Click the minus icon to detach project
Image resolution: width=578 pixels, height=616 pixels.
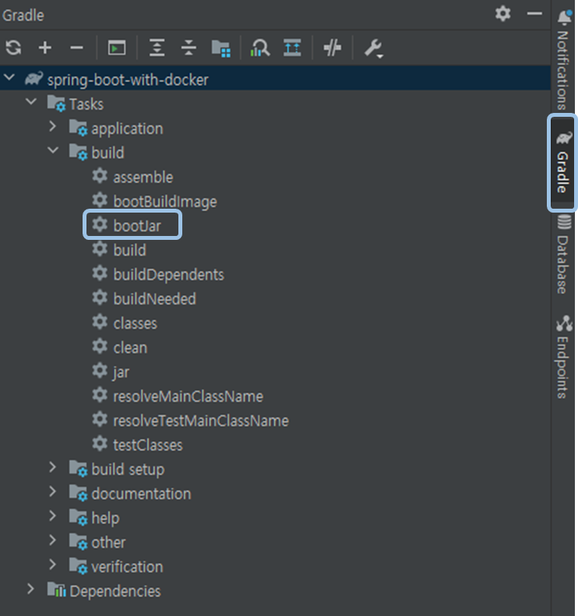click(76, 48)
